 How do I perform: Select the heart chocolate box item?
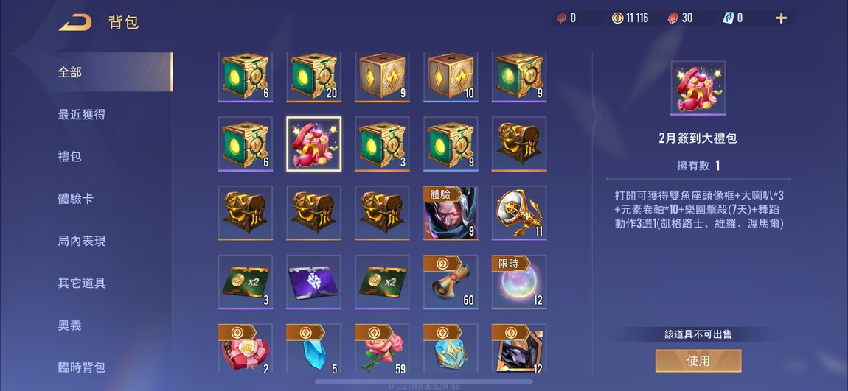[x=245, y=348]
